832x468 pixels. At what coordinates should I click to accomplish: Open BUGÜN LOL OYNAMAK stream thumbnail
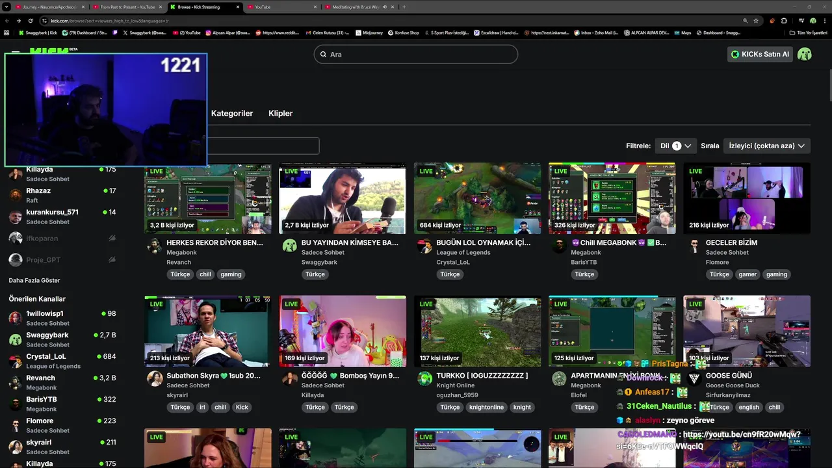click(478, 198)
